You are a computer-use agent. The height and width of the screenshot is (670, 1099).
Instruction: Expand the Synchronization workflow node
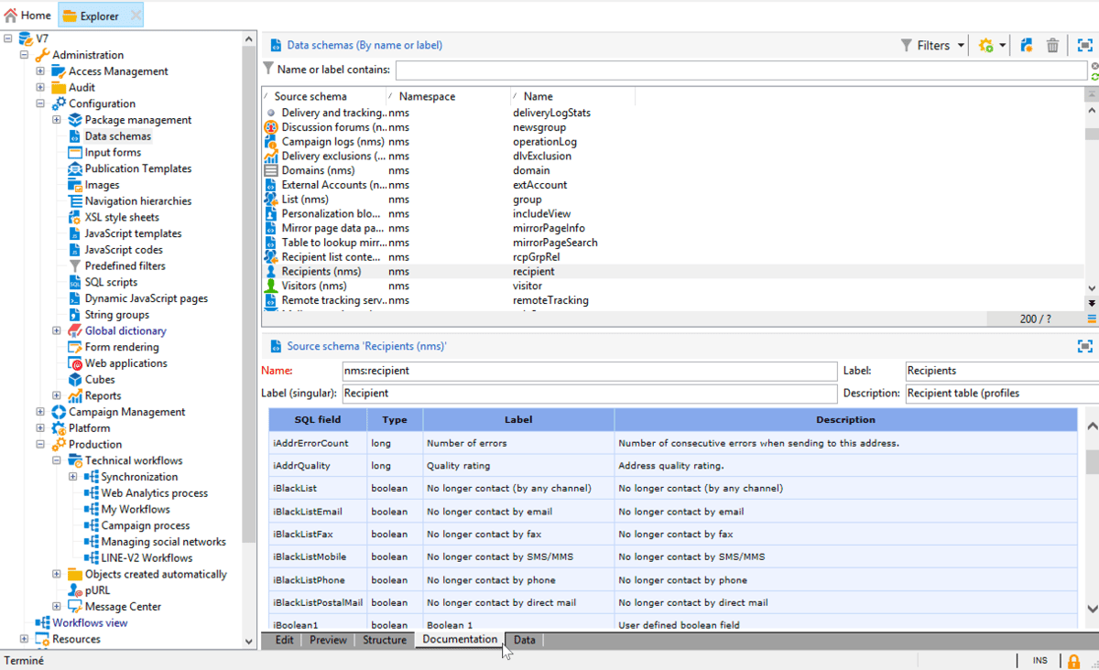72,476
